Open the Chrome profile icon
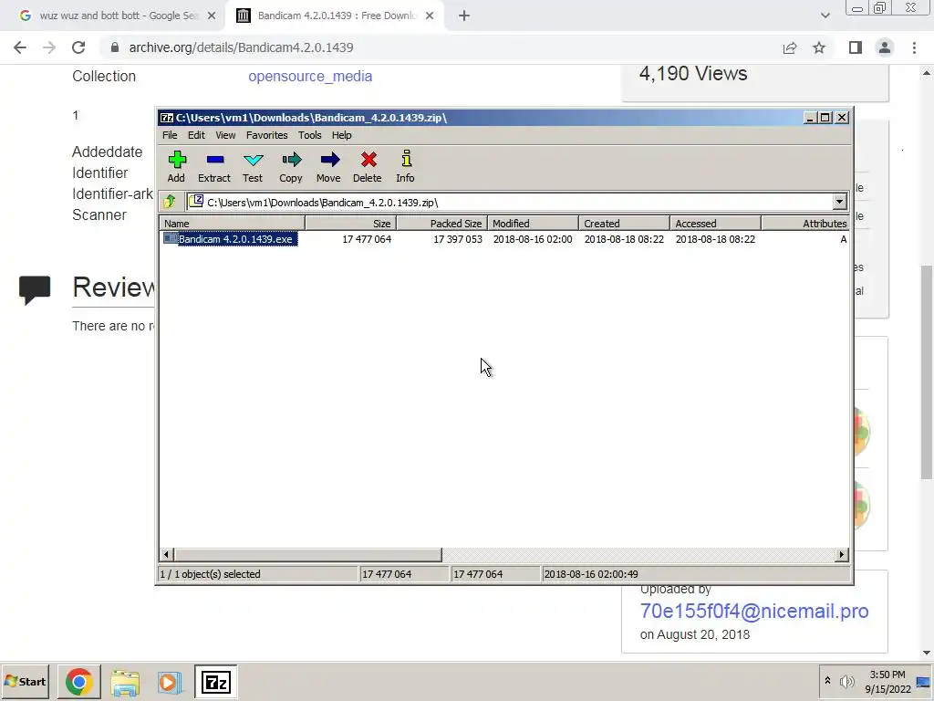Image resolution: width=934 pixels, height=701 pixels. click(885, 47)
